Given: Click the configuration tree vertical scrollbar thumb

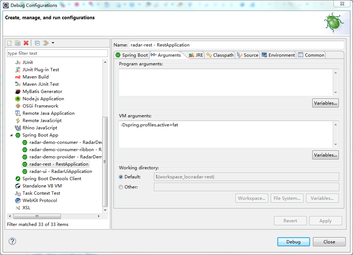Looking at the screenshot, I should point(105,162).
